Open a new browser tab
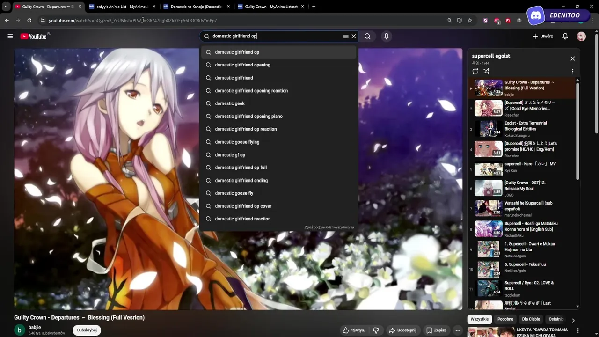Screen dimensions: 599x337 click(x=314, y=7)
